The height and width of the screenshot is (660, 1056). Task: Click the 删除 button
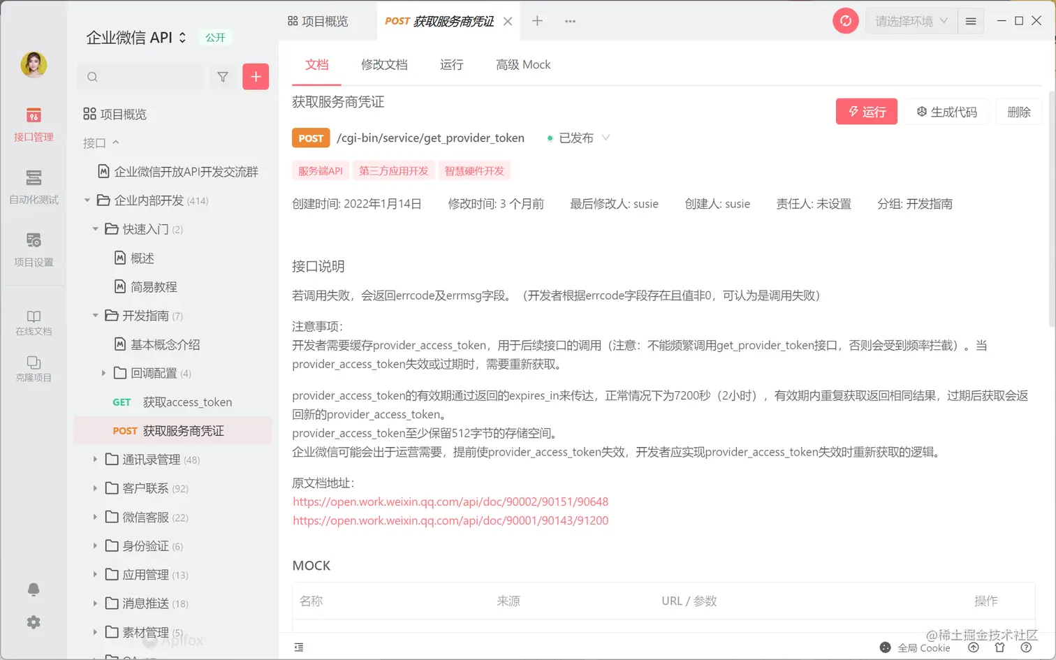(1019, 112)
